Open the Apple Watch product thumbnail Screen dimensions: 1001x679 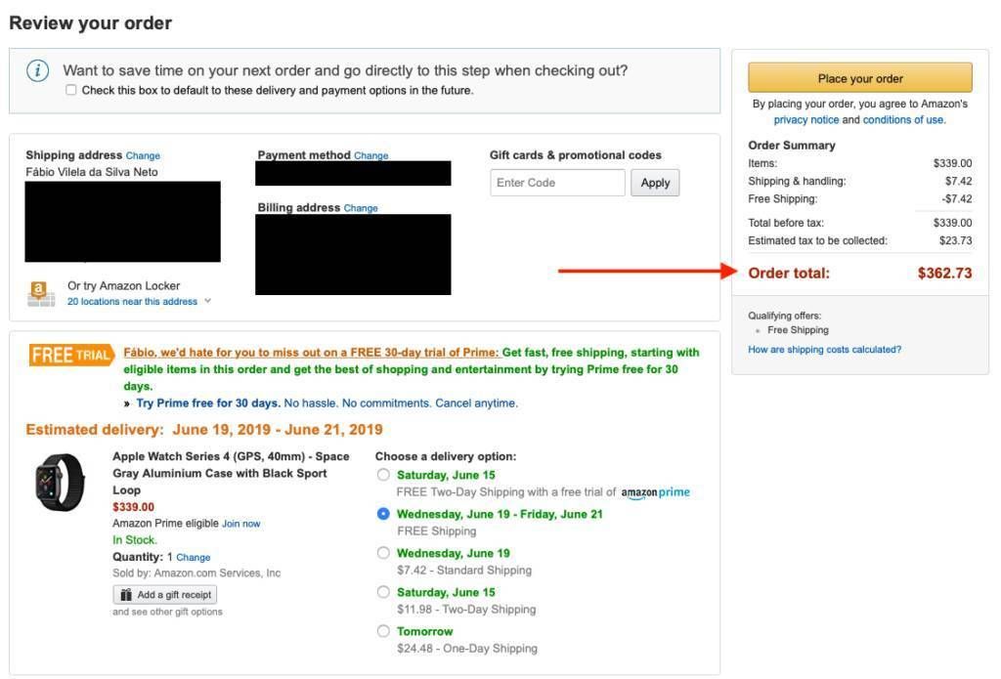click(60, 482)
